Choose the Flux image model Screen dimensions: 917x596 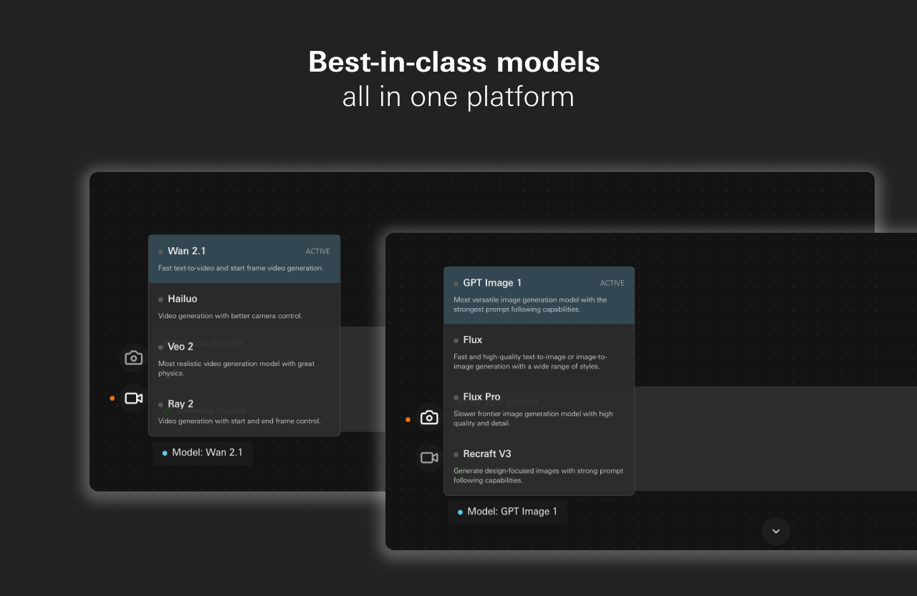pyautogui.click(x=539, y=352)
